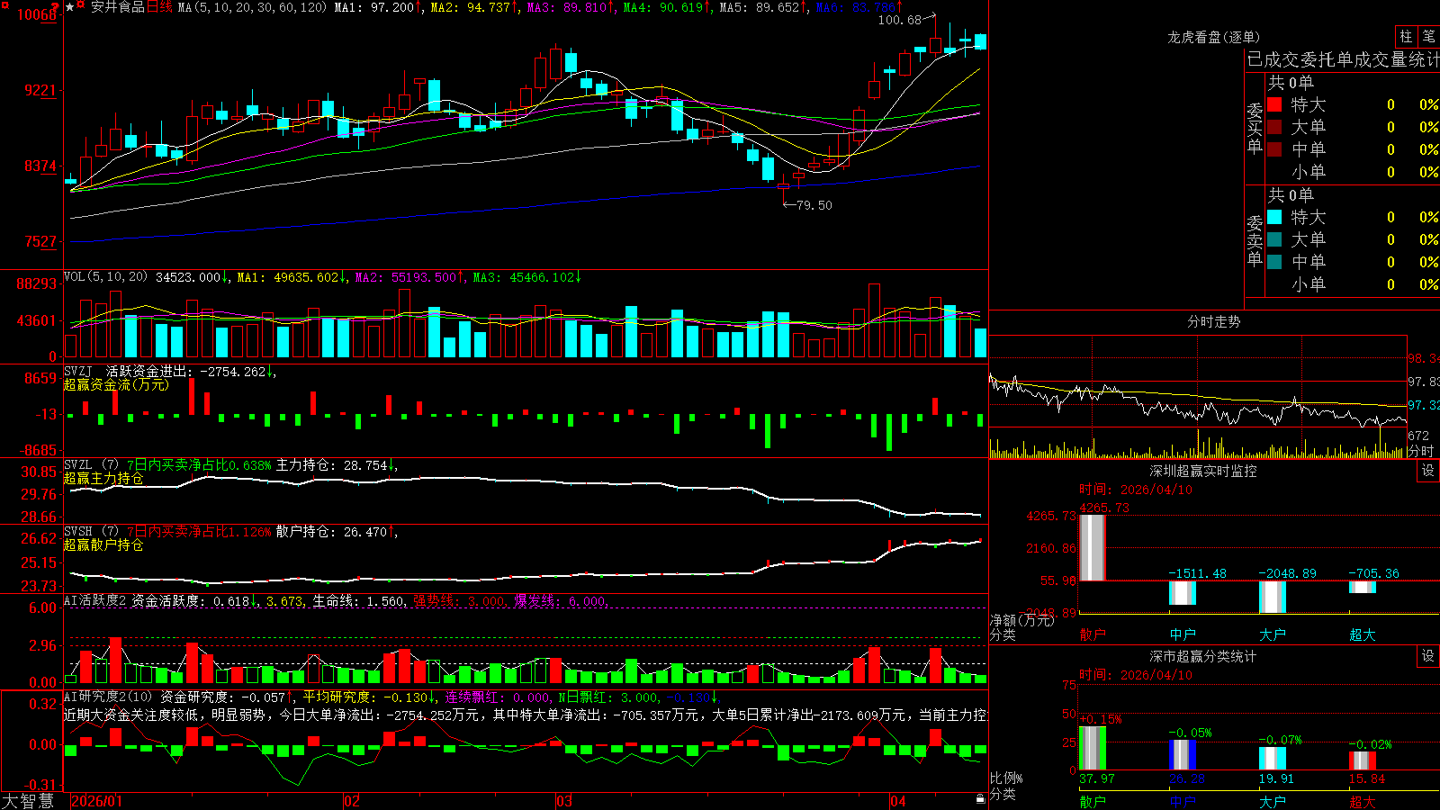This screenshot has width=1440, height=810.
Task: Click the 分时走势 panel title
Action: pyautogui.click(x=1213, y=321)
